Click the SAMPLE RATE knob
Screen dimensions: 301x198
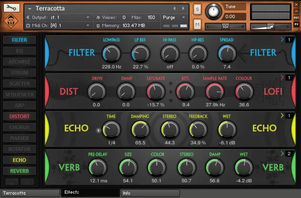point(215,92)
